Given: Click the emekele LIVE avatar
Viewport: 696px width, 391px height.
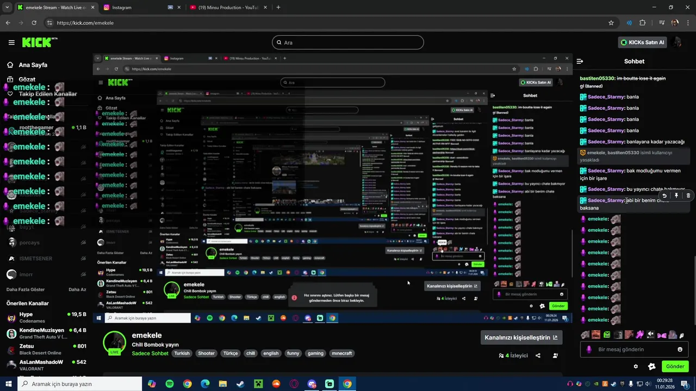Looking at the screenshot, I should click(114, 343).
